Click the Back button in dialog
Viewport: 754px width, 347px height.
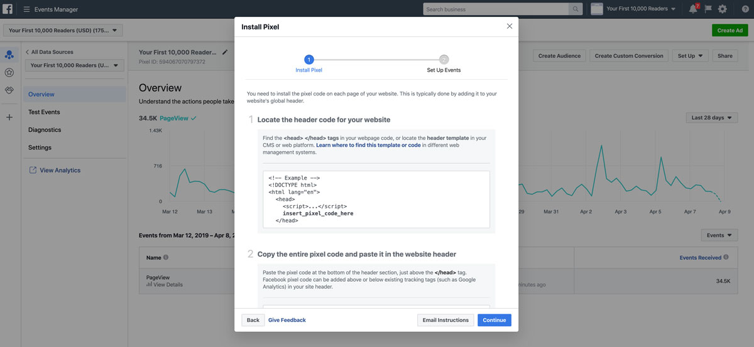click(x=253, y=320)
